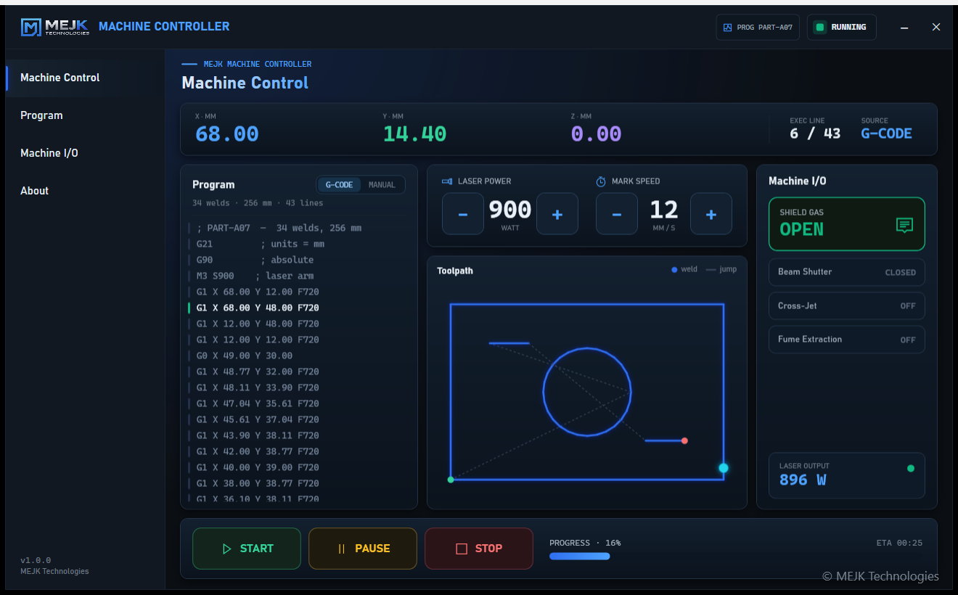Click the shield gas message icon
958x595 pixels.
point(904,225)
